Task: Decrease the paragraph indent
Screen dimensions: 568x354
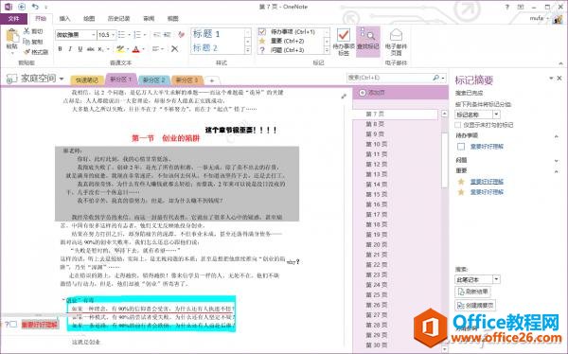Action: (x=157, y=35)
